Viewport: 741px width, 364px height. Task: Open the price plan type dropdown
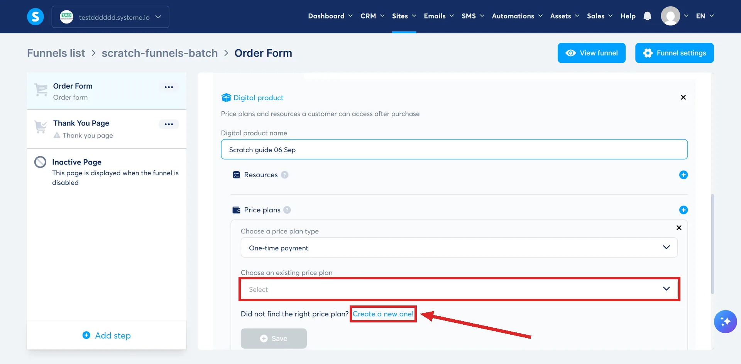[459, 248]
